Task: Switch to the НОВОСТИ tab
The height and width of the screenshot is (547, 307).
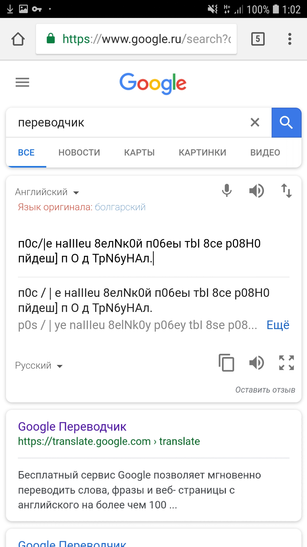Action: coord(79,153)
